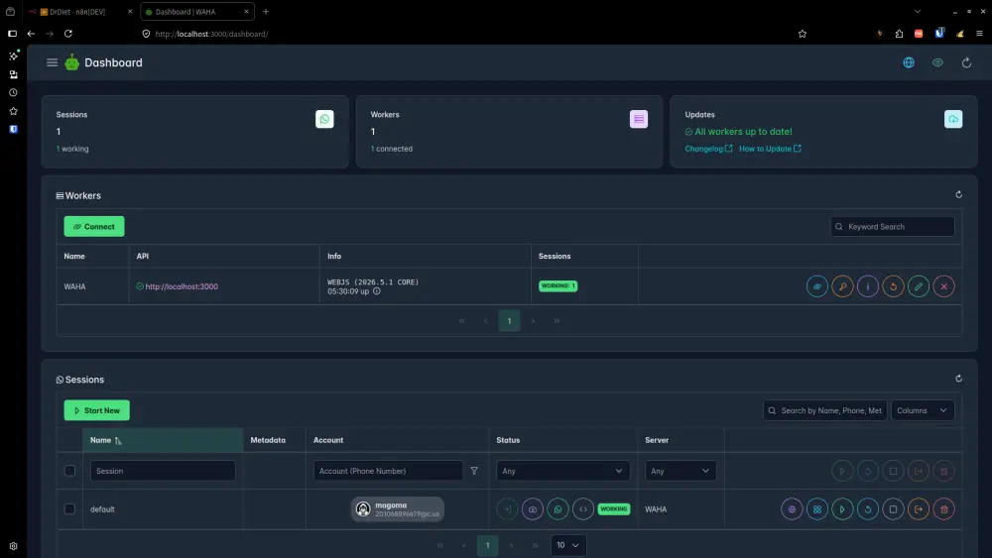Click the WORKING status badge for the default session
The height and width of the screenshot is (558, 992).
point(614,508)
